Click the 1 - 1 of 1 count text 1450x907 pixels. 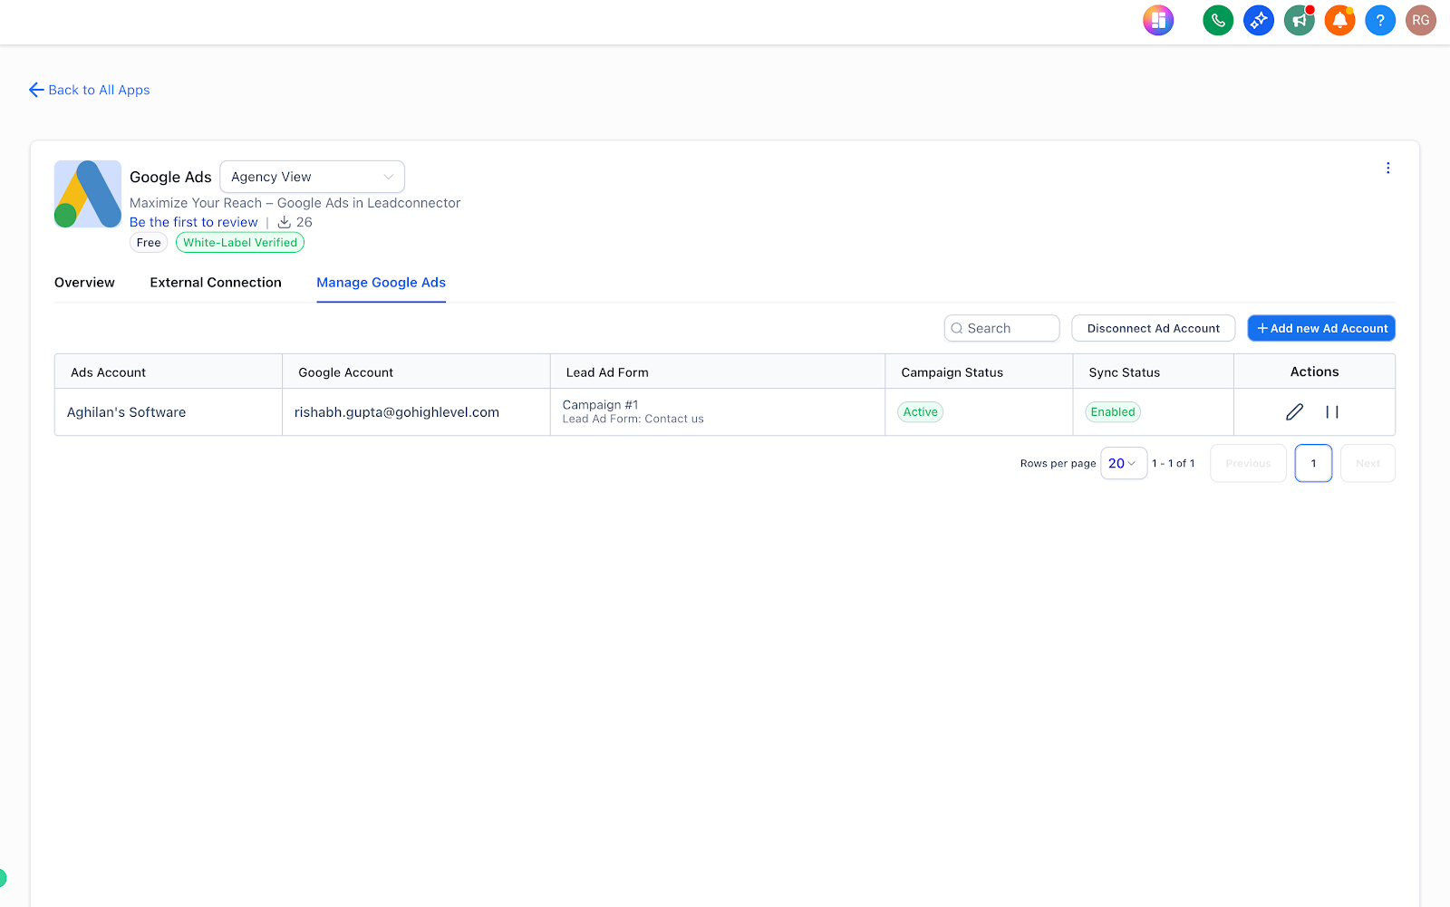(x=1174, y=463)
